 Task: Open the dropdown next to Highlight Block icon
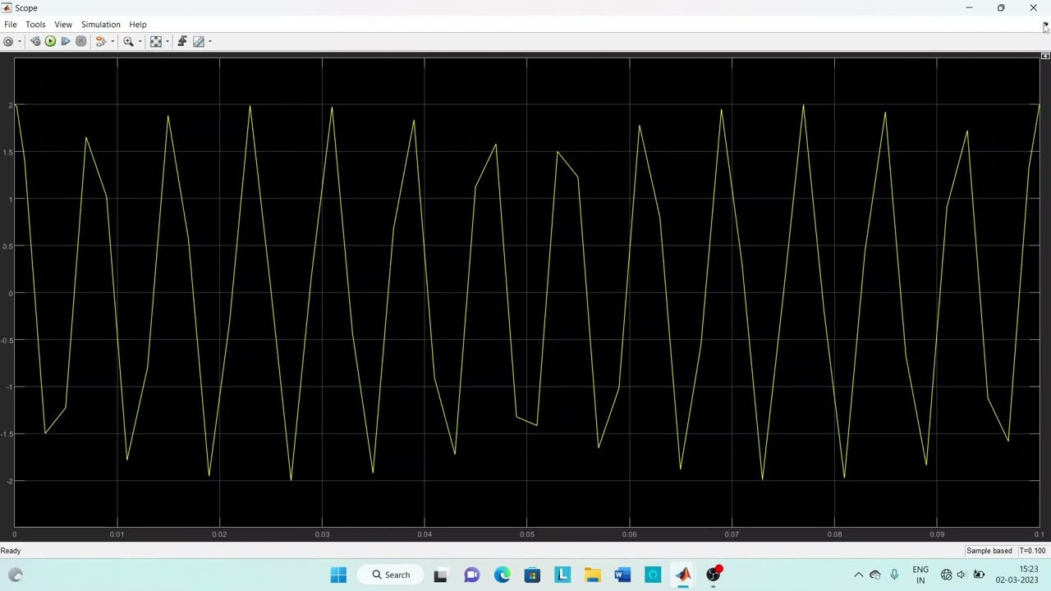click(x=112, y=41)
